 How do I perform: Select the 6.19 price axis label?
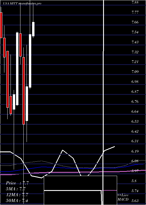tap(135, 151)
